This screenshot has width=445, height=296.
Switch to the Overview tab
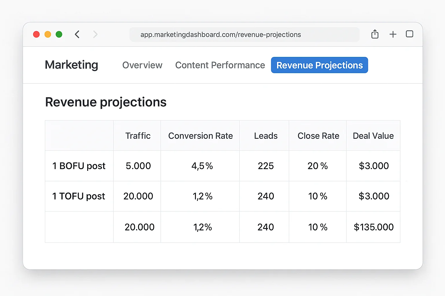[142, 65]
